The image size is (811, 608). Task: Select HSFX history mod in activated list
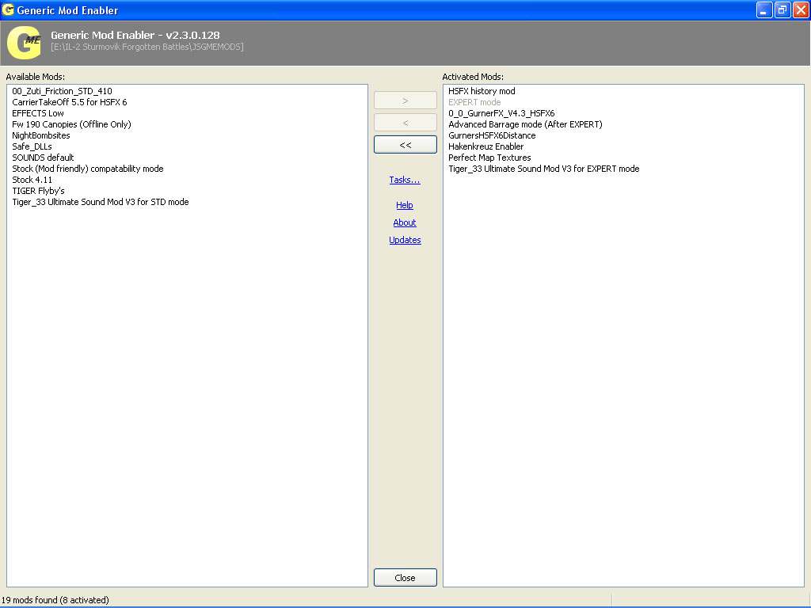[x=482, y=91]
